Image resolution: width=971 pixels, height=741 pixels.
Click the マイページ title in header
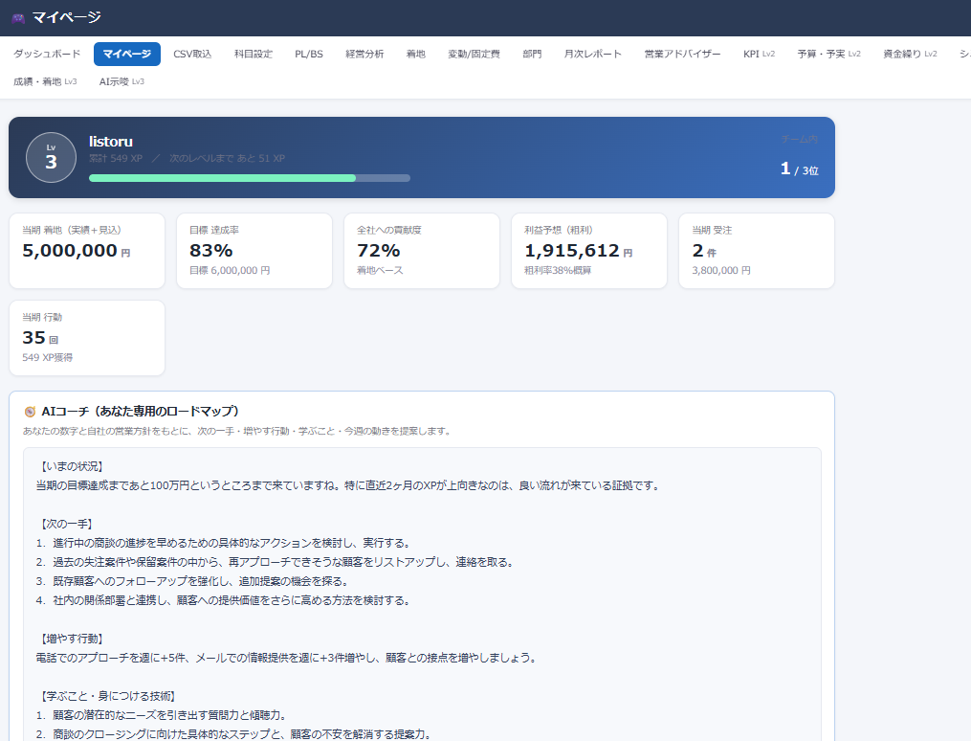click(x=66, y=17)
